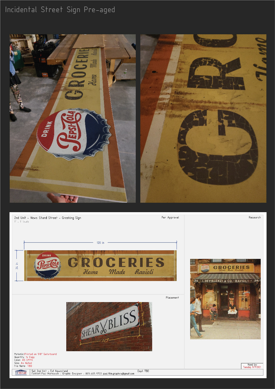Select the "File Name: TBD" line
Viewport: 275px width, 389px height.
pos(23,366)
